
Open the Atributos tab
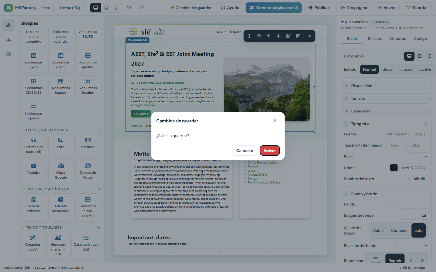point(397,39)
